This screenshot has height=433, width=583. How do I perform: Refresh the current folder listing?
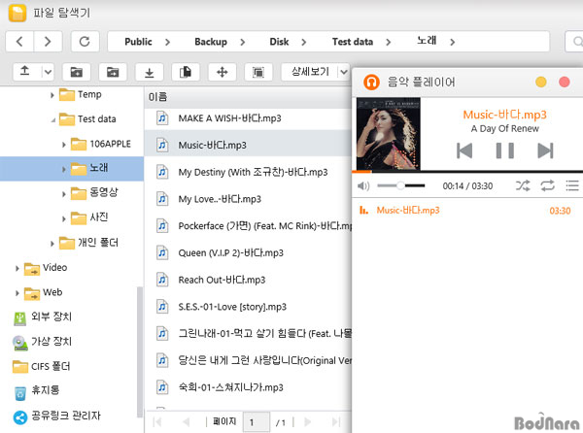coord(85,41)
